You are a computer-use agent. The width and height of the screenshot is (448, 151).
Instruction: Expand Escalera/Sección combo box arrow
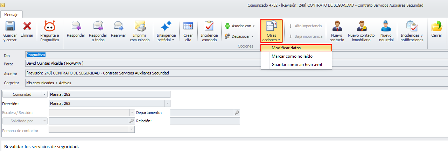[132, 113]
